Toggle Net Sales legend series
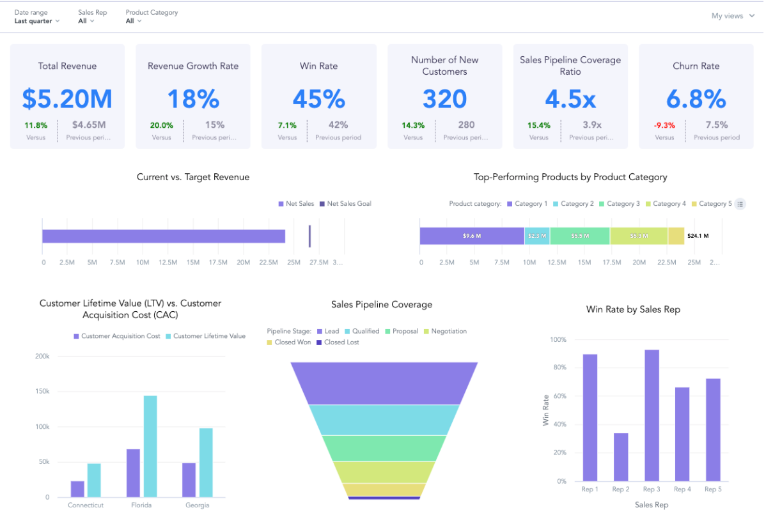The width and height of the screenshot is (766, 524). pyautogui.click(x=296, y=204)
